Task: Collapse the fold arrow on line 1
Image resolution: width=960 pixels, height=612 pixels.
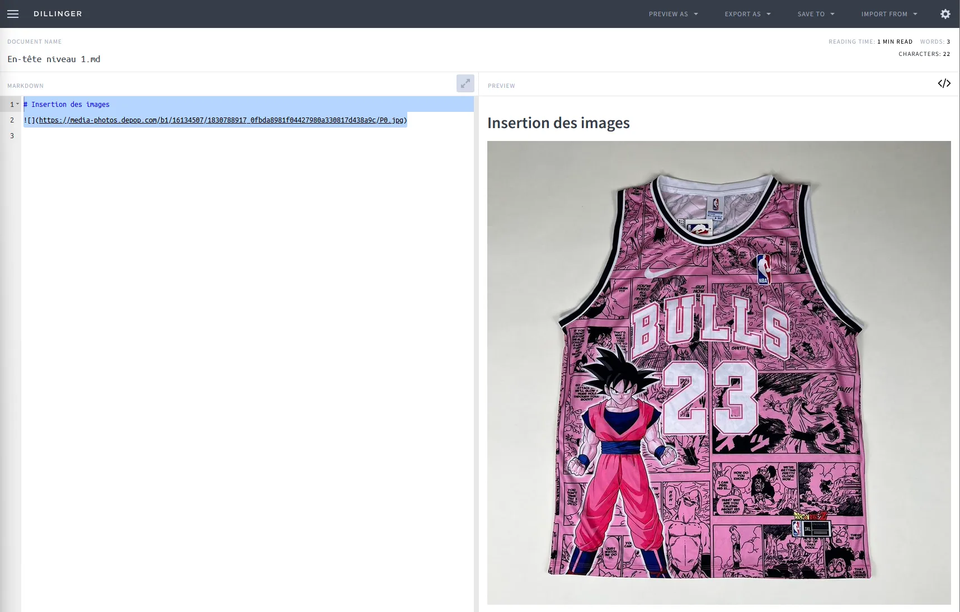Action: (x=18, y=104)
